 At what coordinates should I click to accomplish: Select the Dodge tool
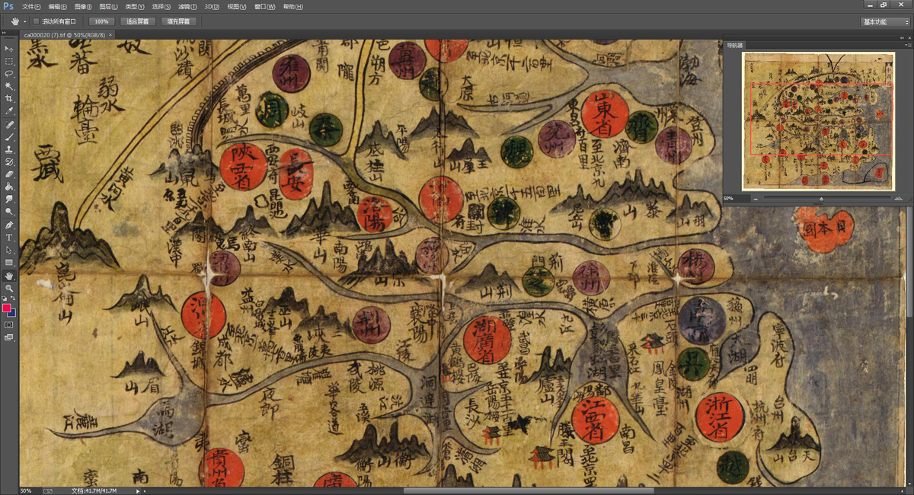pyautogui.click(x=9, y=211)
